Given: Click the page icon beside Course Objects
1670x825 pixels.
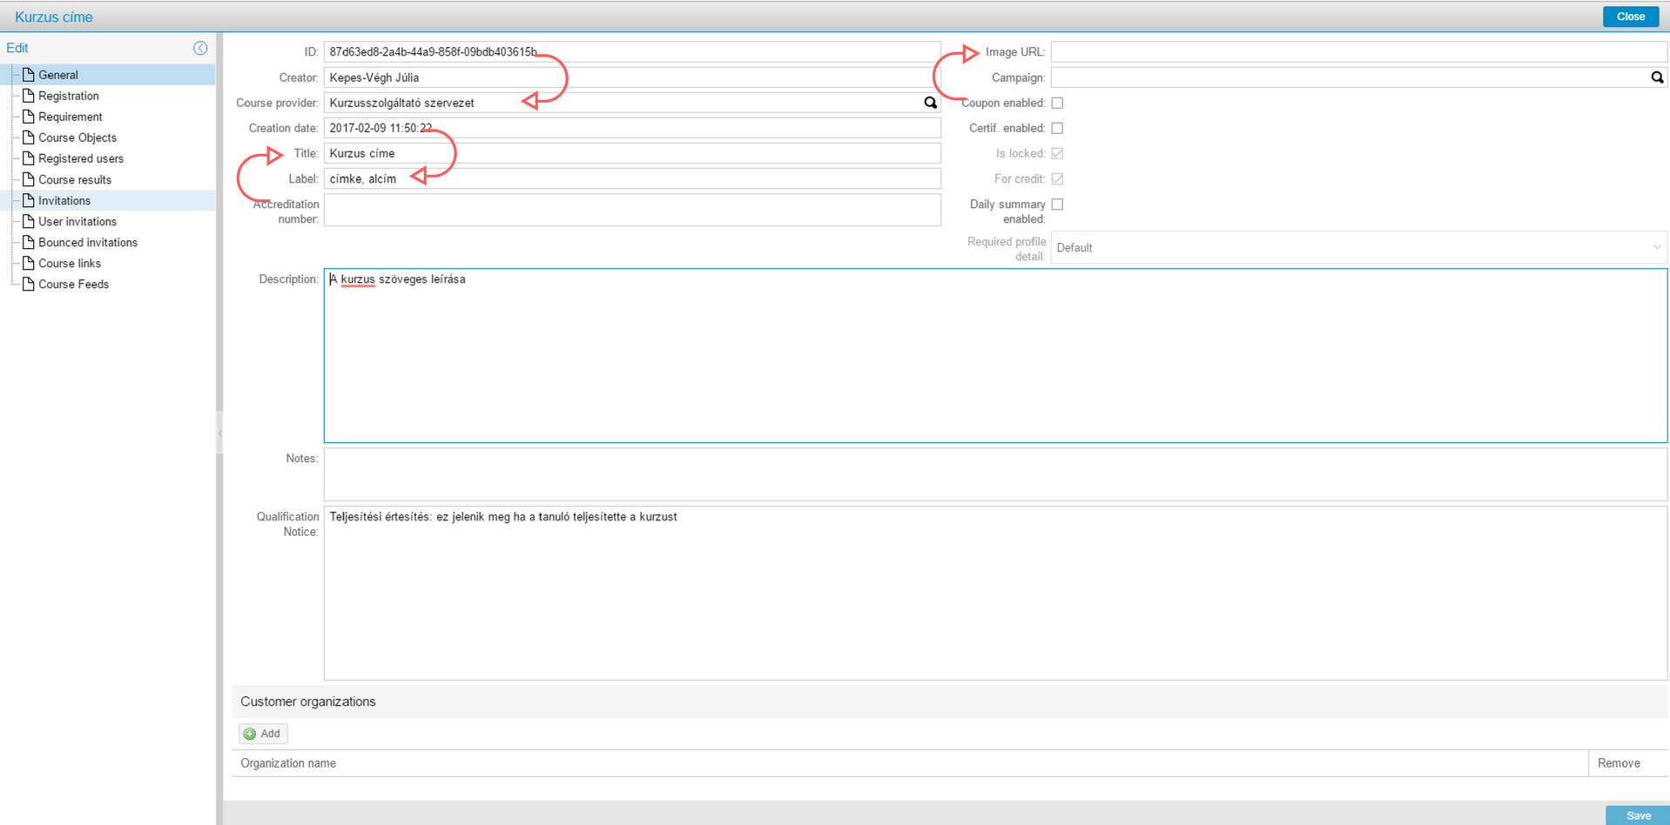Looking at the screenshot, I should [x=29, y=137].
